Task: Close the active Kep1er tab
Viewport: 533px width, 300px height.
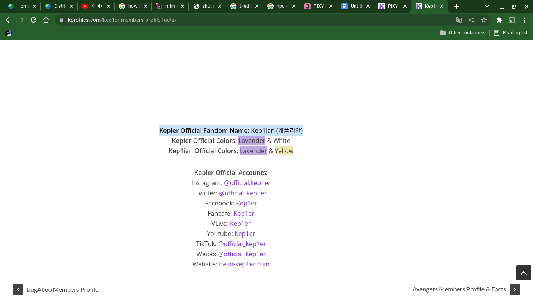Action: 442,6
